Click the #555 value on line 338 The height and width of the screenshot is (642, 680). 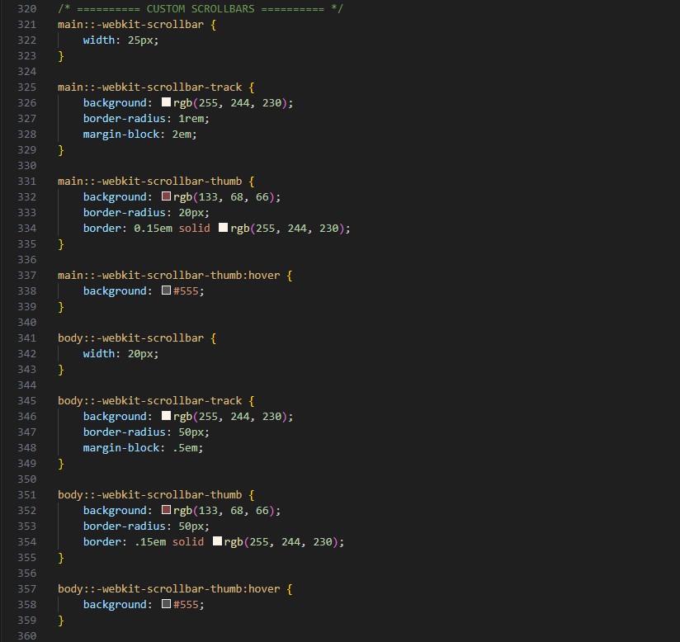tap(186, 291)
